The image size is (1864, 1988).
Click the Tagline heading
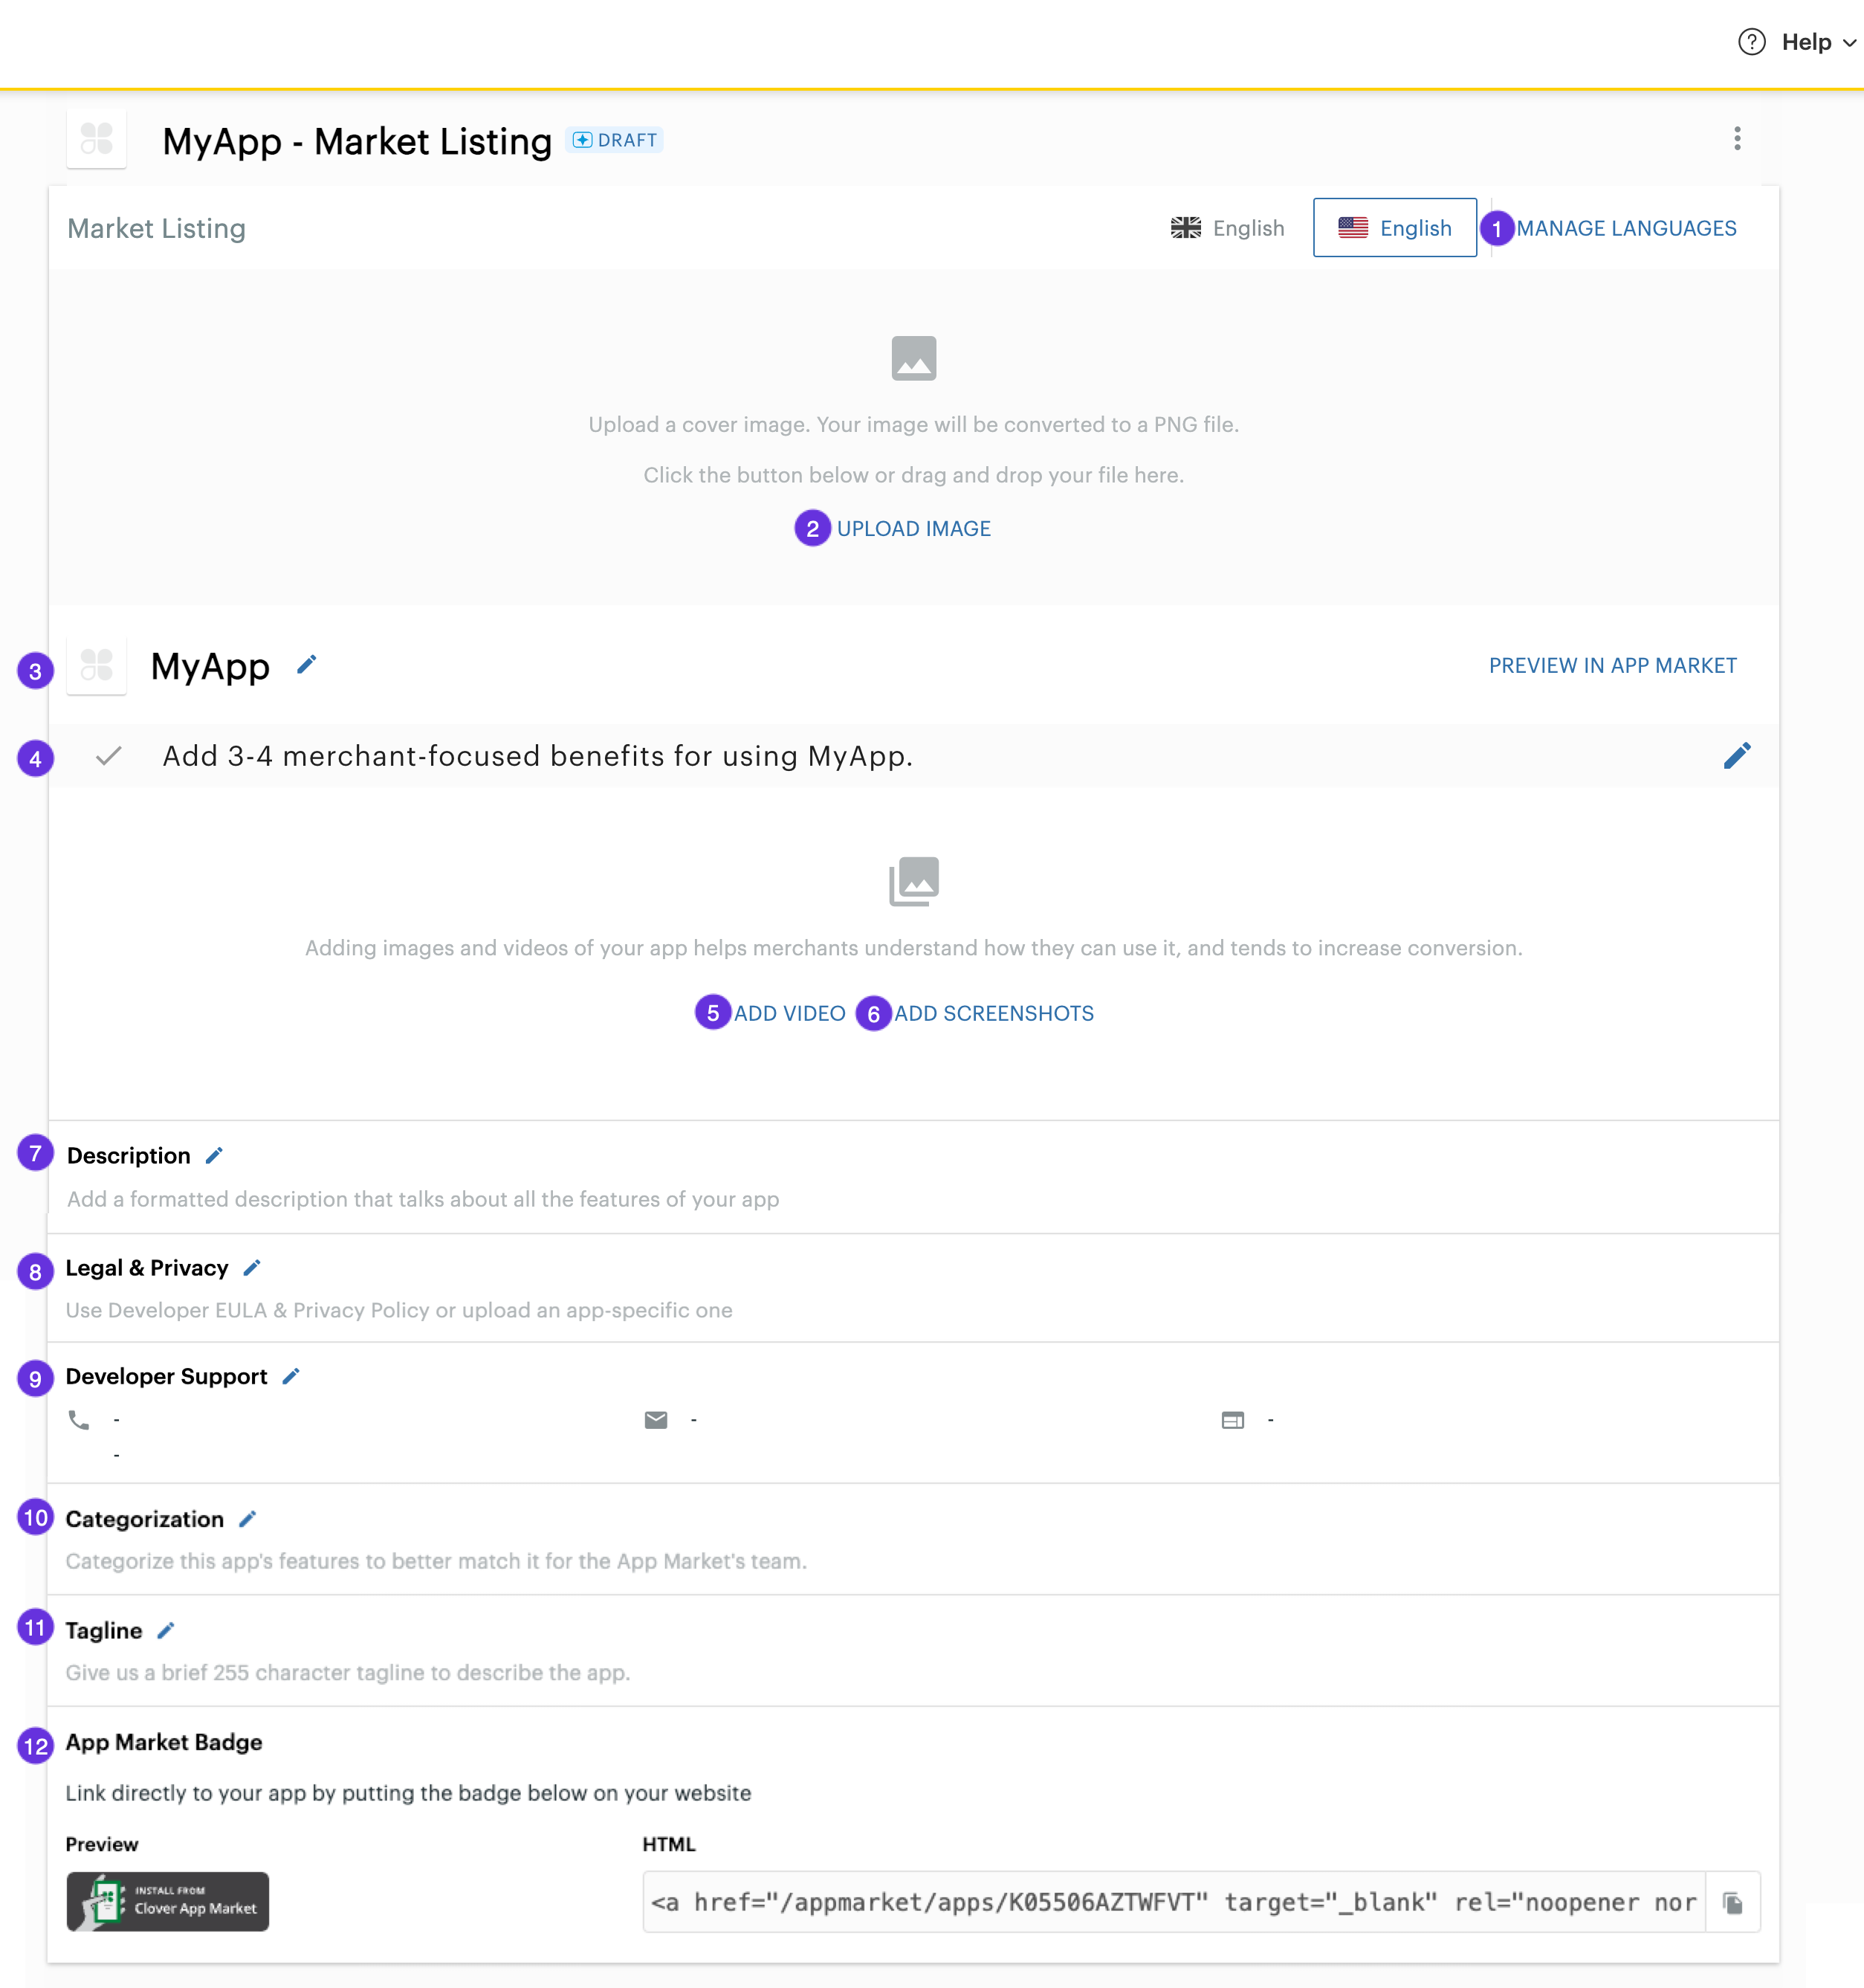click(x=104, y=1631)
